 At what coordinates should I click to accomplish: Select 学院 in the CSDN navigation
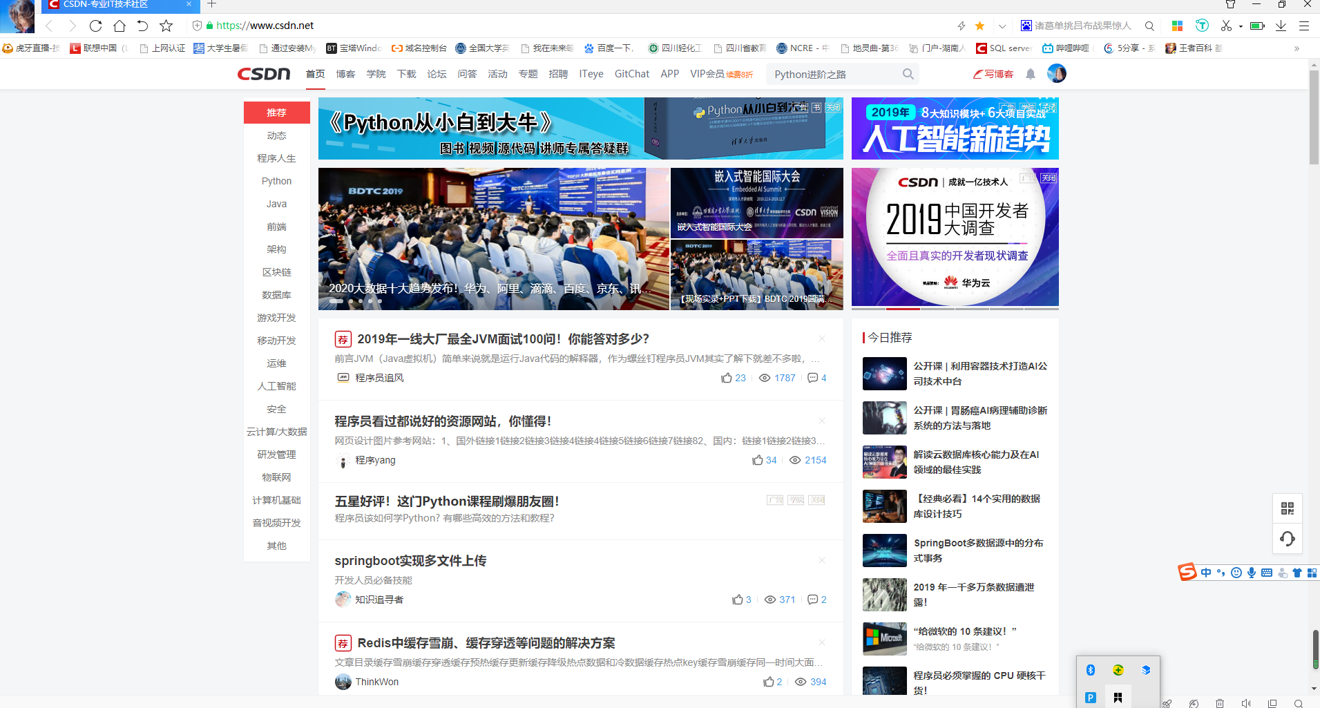376,74
